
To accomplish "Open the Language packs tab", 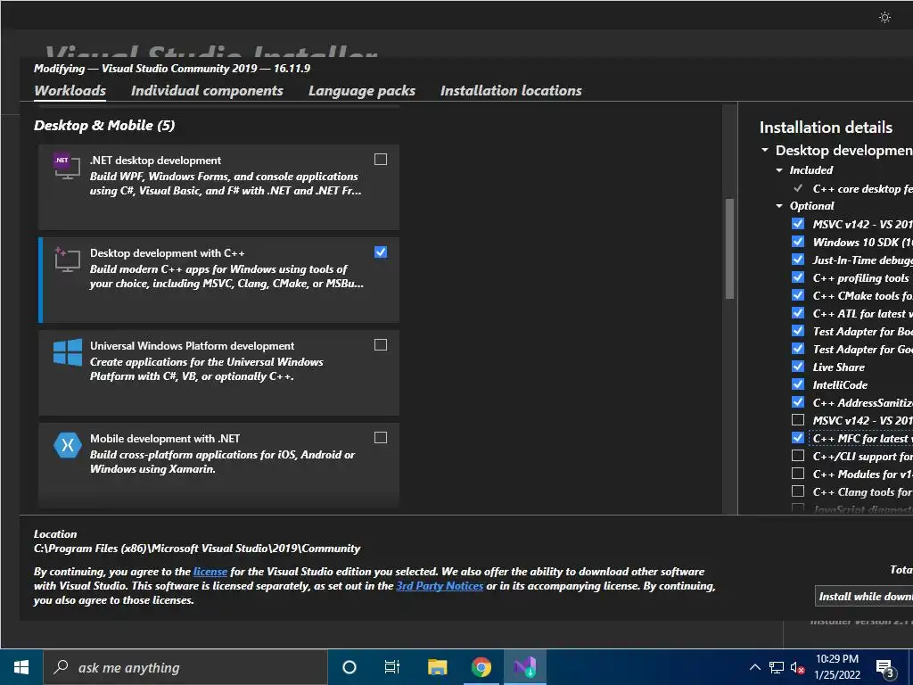I will coord(362,91).
